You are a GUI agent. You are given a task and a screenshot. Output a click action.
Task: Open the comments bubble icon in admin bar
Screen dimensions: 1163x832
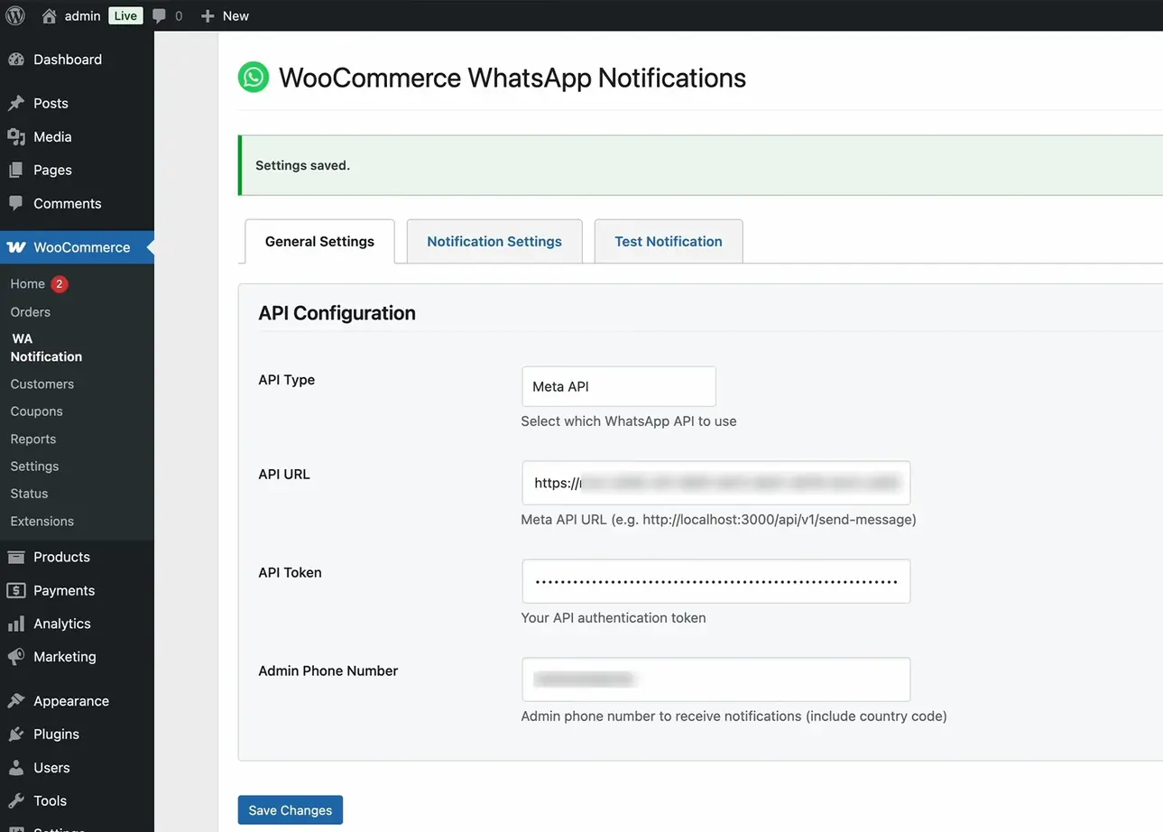160,15
